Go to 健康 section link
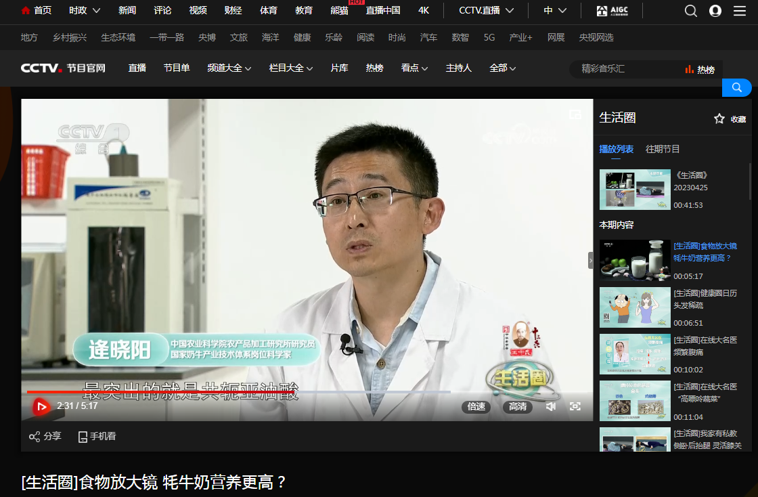This screenshot has height=497, width=758. tap(302, 38)
